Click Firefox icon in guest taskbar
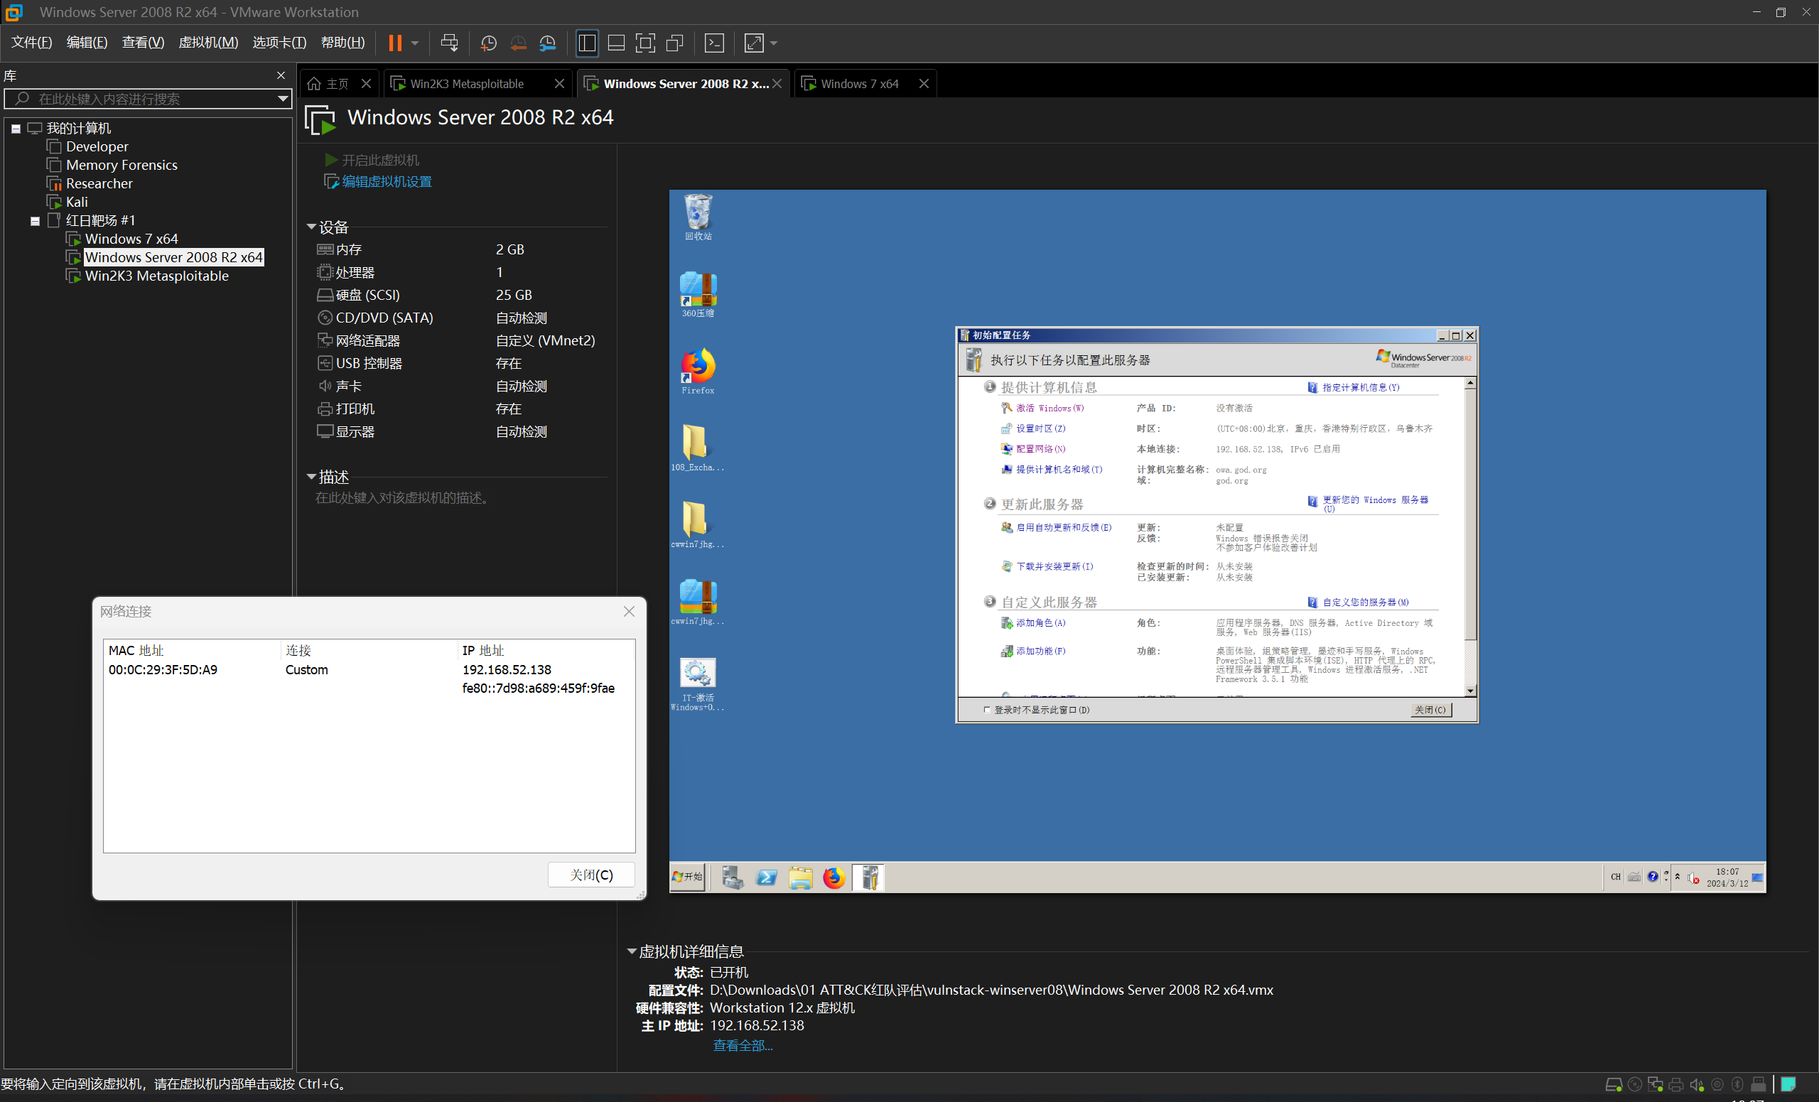The image size is (1819, 1102). [834, 877]
